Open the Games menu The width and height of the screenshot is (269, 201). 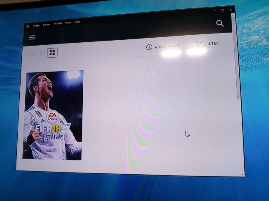point(47,24)
